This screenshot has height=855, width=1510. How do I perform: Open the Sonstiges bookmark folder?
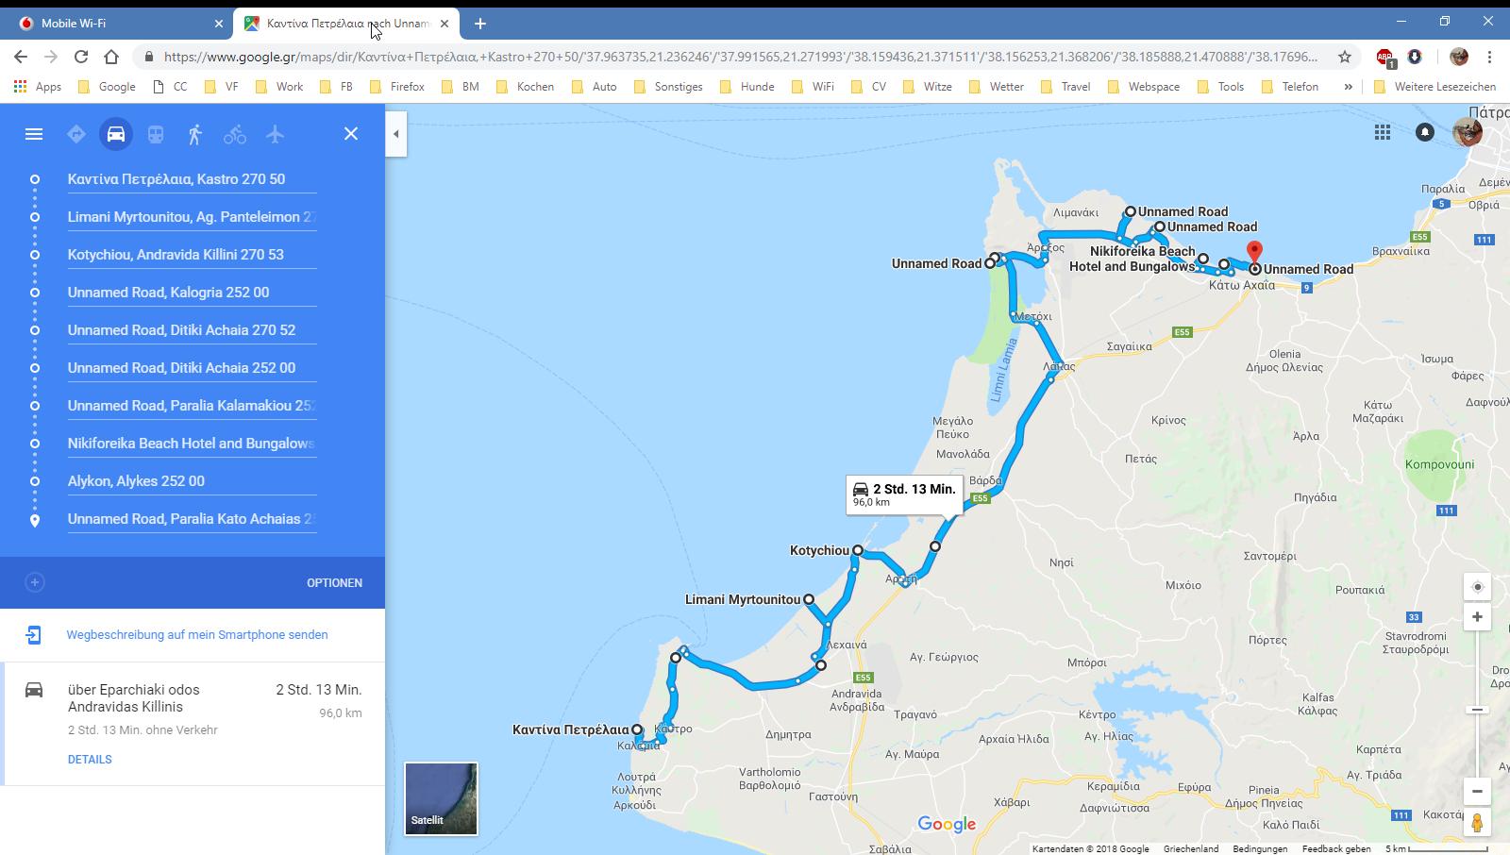(x=668, y=86)
